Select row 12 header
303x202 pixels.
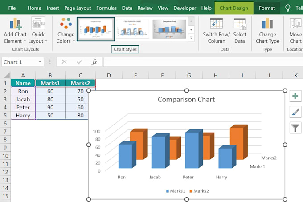[5, 172]
